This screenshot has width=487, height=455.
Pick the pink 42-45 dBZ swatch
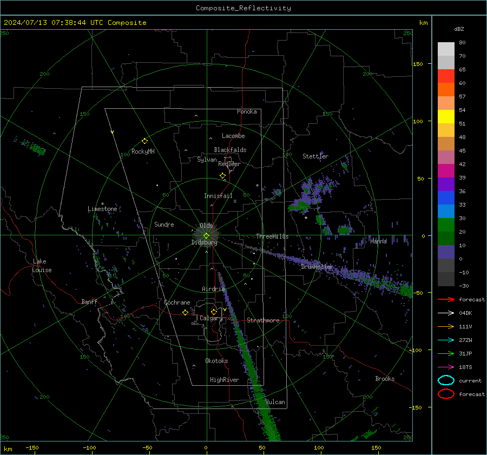pyautogui.click(x=446, y=157)
